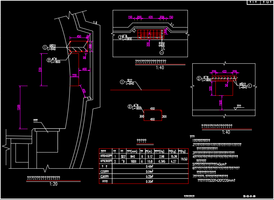Click the note line containing "220mm"

216,180
